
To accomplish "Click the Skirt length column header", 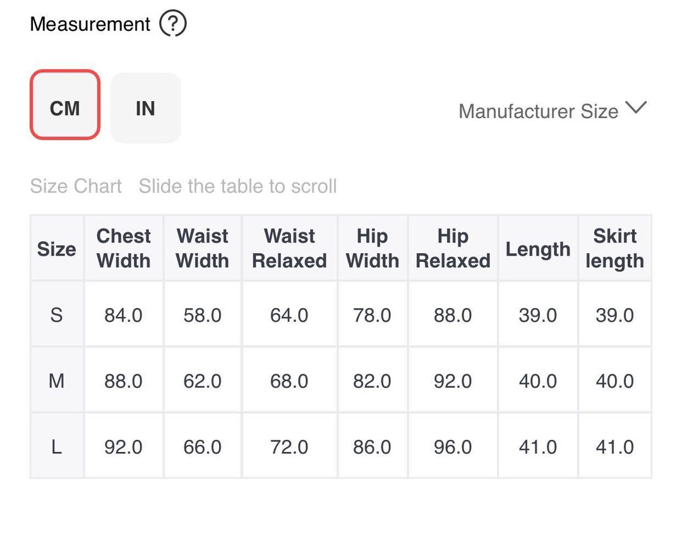I will click(614, 248).
